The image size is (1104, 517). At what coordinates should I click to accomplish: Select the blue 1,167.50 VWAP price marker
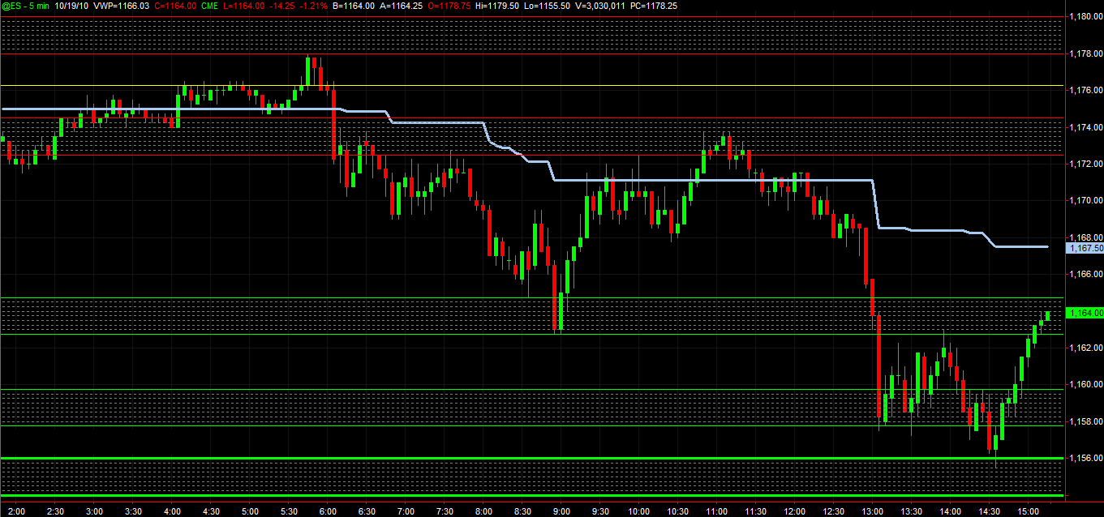tap(1086, 248)
